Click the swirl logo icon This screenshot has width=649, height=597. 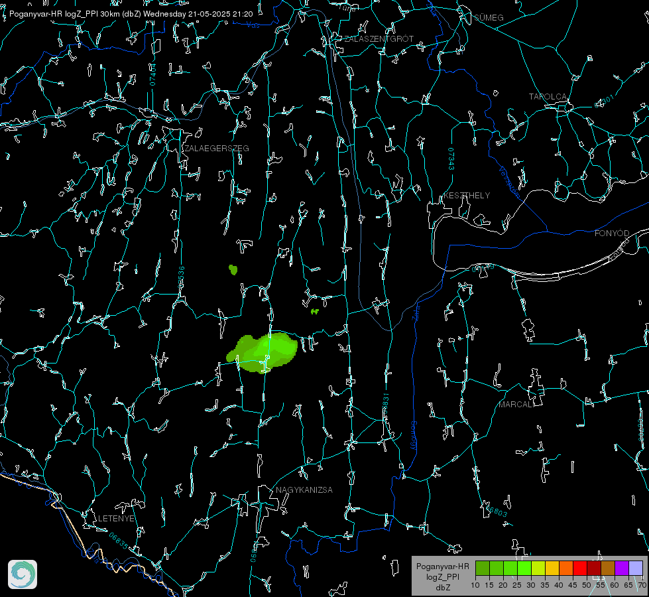coord(23,574)
